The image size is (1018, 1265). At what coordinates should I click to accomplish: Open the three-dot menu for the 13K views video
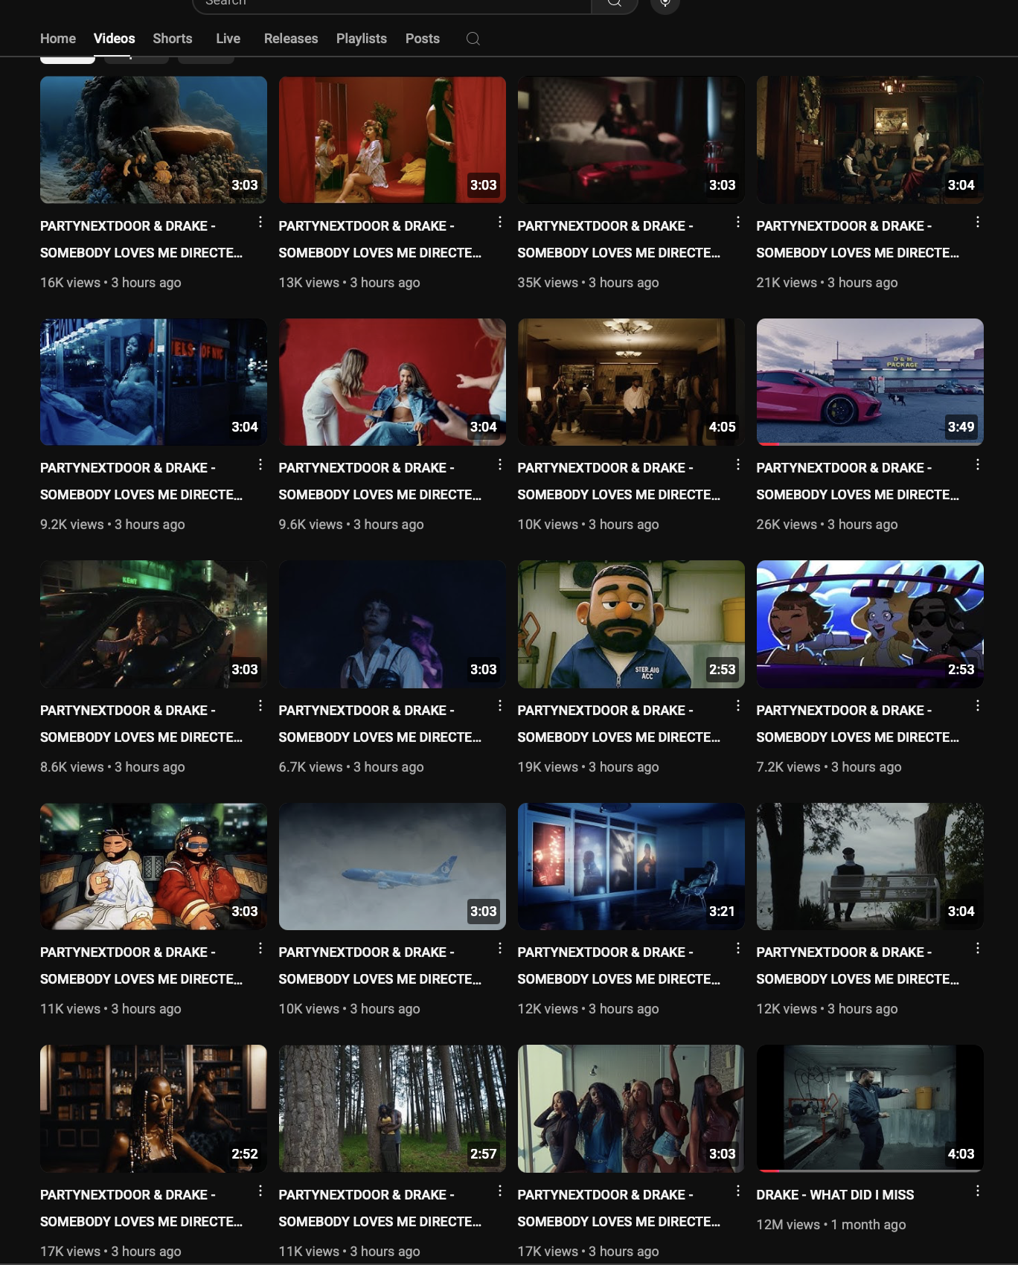click(x=499, y=222)
